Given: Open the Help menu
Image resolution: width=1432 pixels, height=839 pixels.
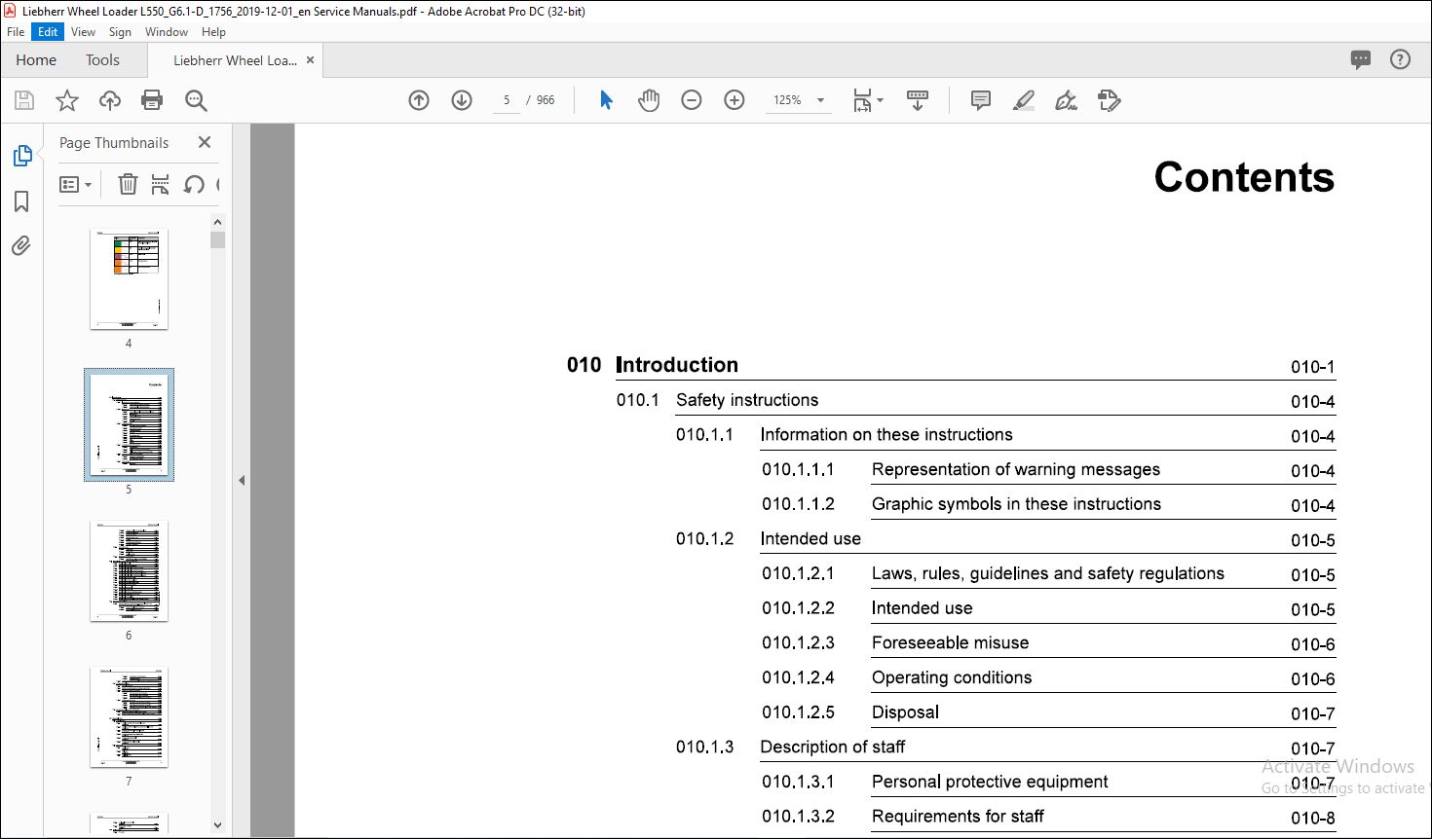Looking at the screenshot, I should point(213,32).
